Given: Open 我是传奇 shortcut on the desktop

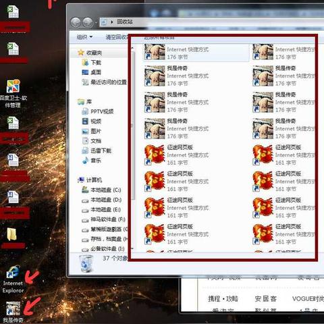Looking at the screenshot, I should pyautogui.click(x=13, y=312).
